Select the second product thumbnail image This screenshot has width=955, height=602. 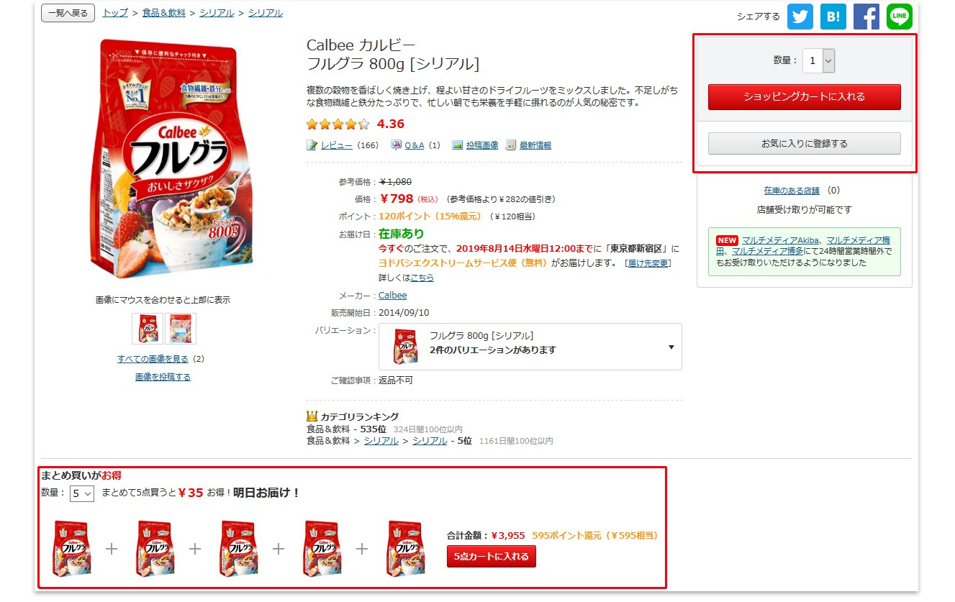coord(181,329)
